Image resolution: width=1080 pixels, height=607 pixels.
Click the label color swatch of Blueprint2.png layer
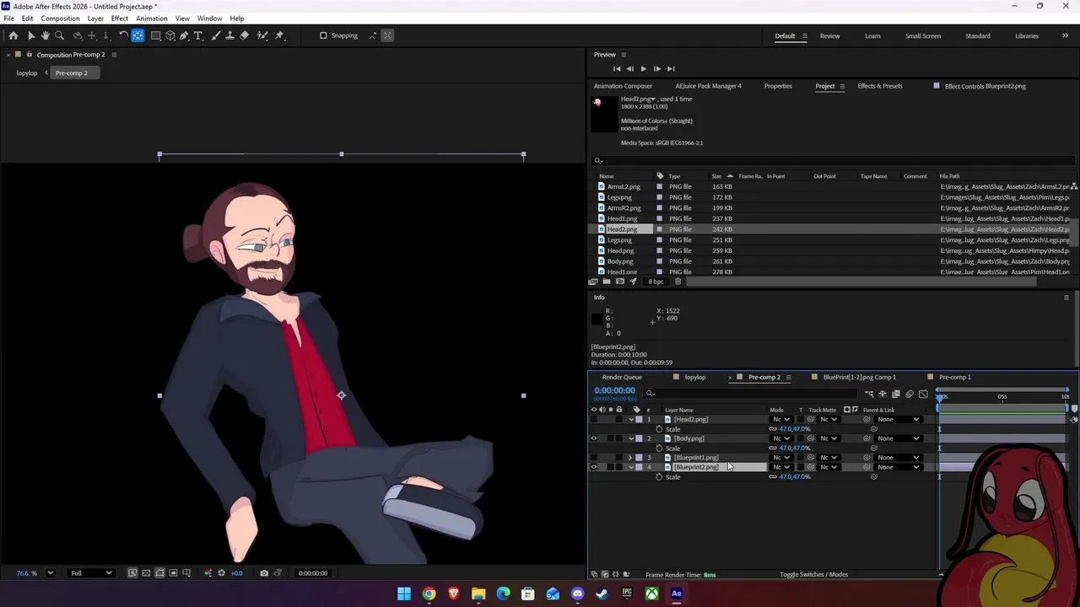pos(639,467)
